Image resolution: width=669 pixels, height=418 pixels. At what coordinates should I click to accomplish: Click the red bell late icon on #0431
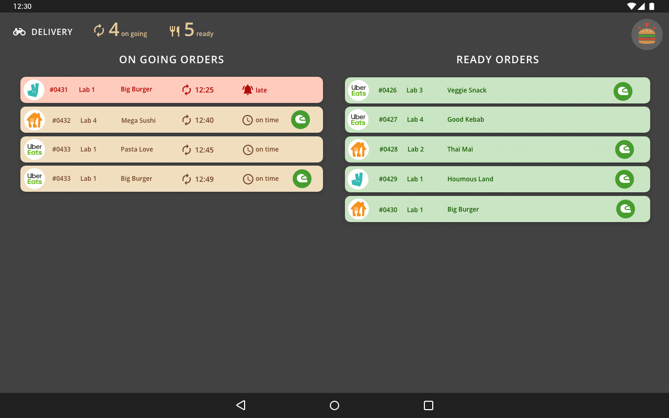coord(248,90)
